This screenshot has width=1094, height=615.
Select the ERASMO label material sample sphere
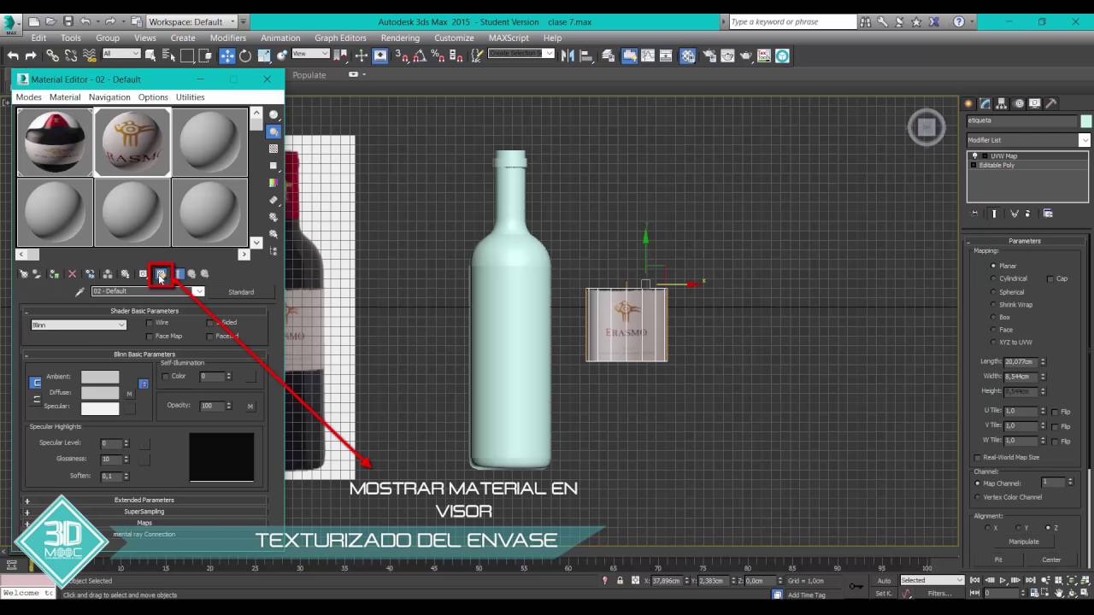pos(132,142)
